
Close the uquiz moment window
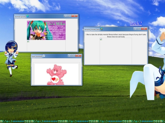point(79,56)
